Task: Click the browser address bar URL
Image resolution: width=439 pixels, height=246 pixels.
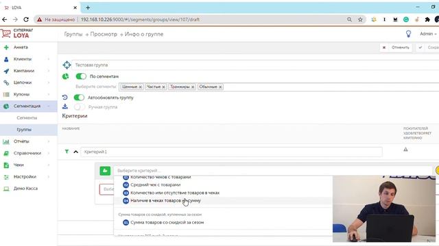Action: [x=140, y=20]
